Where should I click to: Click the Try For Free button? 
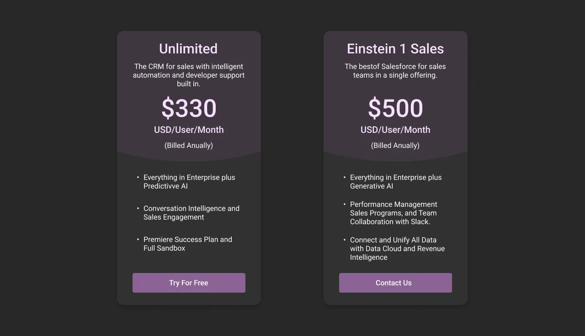[188, 283]
